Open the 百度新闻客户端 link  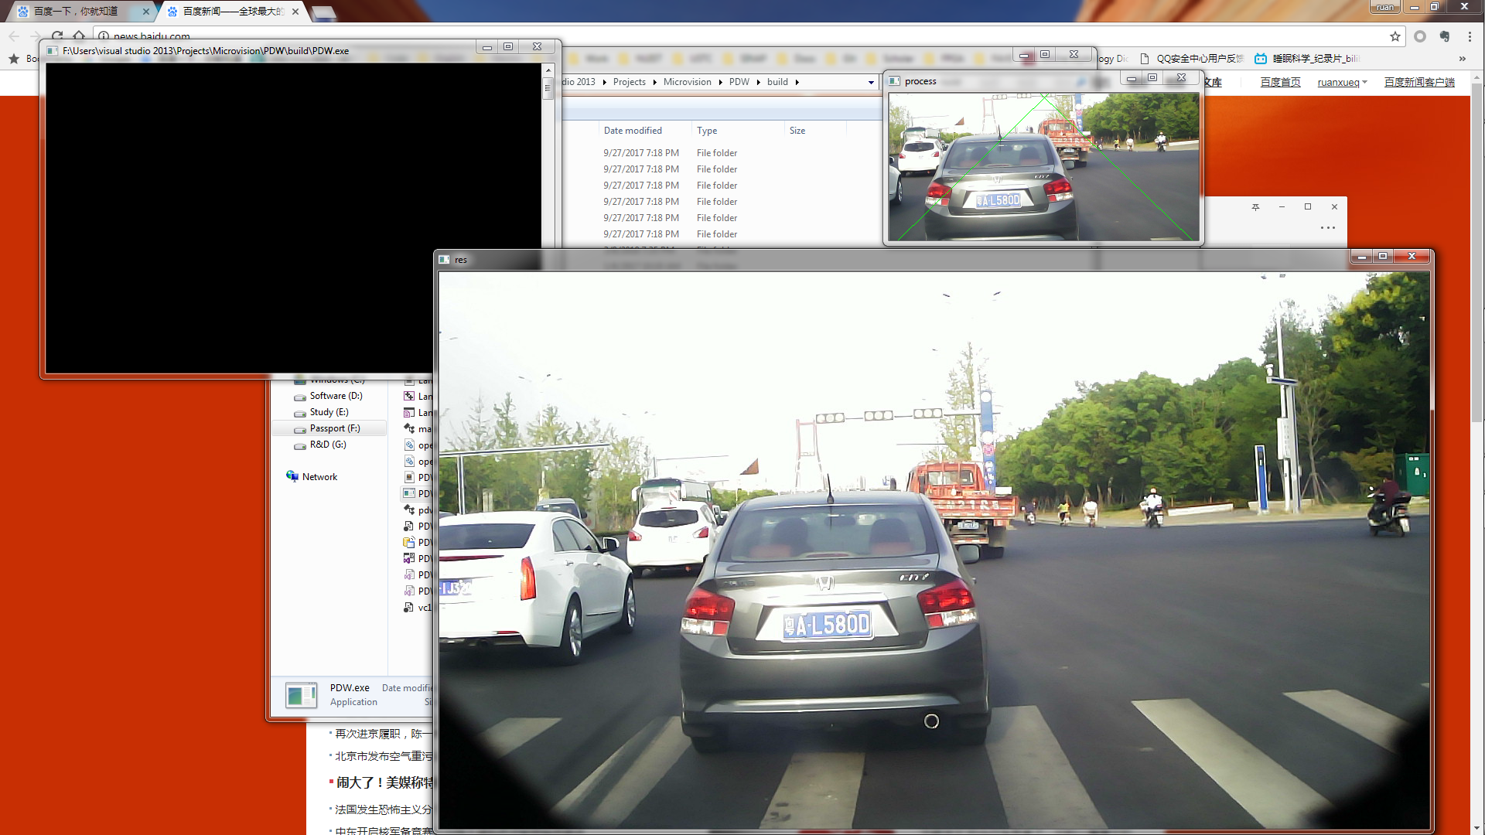point(1418,83)
